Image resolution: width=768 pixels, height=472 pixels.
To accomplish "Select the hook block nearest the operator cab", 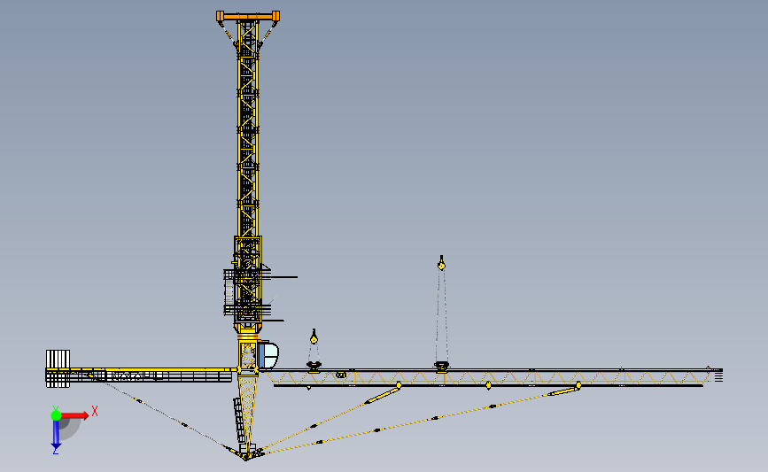I will click(314, 337).
